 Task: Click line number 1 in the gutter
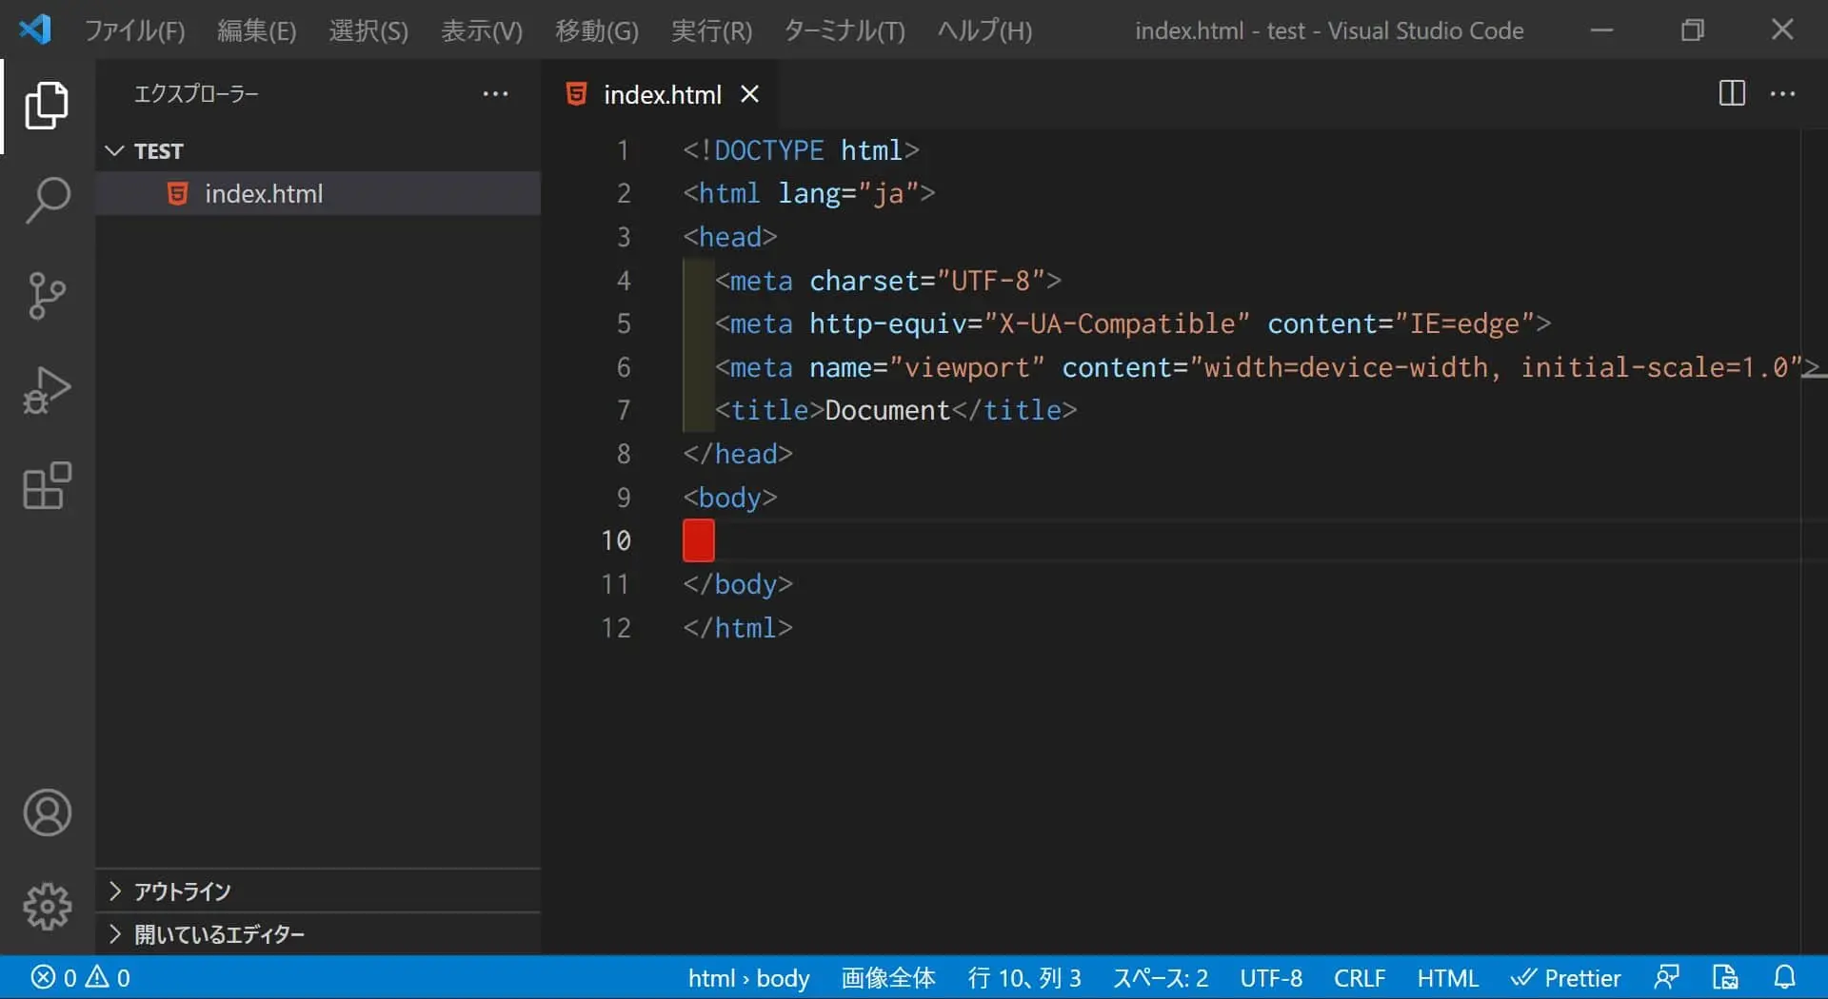coord(623,150)
